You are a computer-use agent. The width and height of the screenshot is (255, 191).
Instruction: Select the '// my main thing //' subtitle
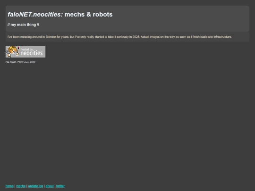coord(23,25)
